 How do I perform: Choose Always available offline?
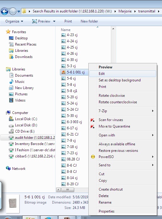pos(122,144)
